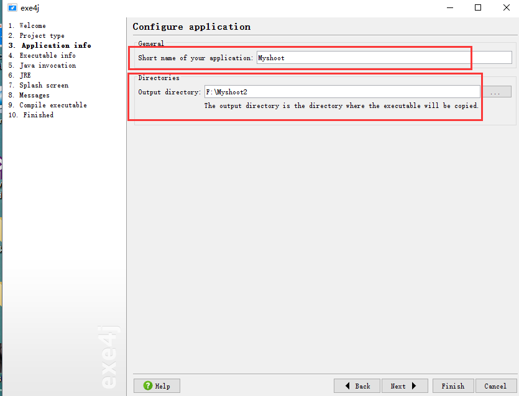The image size is (519, 396).
Task: Jump to Executable info step
Action: [x=42, y=55]
